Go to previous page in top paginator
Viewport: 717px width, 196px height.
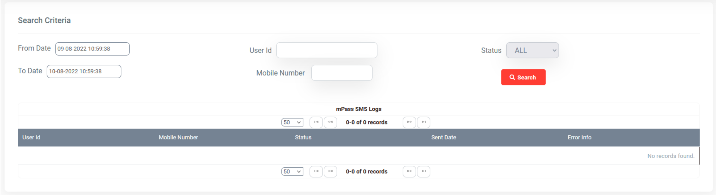pyautogui.click(x=330, y=122)
